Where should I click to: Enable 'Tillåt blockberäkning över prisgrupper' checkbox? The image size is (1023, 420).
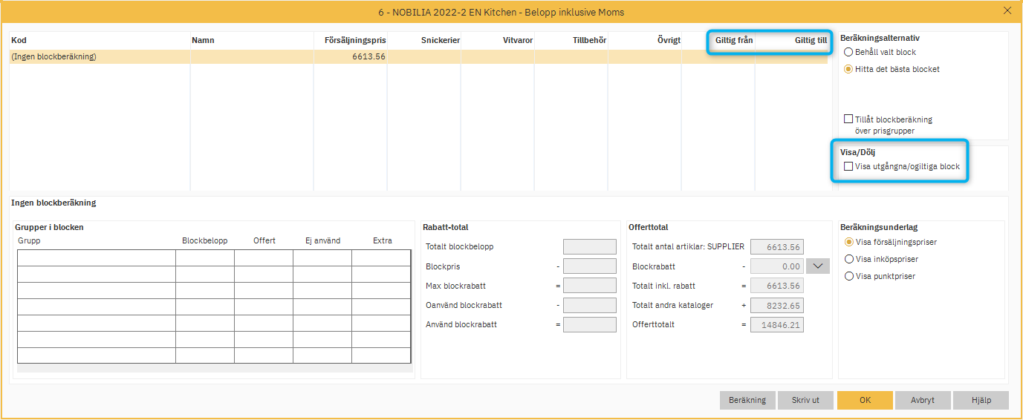click(848, 119)
